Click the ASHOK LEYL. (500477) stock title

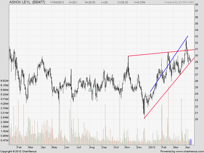coord(27,2)
